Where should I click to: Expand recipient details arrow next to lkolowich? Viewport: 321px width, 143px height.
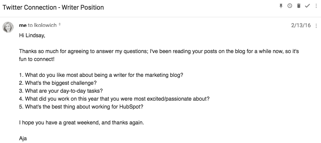(60, 25)
